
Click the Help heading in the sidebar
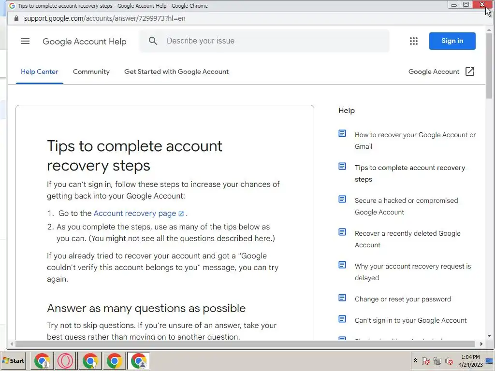[347, 111]
